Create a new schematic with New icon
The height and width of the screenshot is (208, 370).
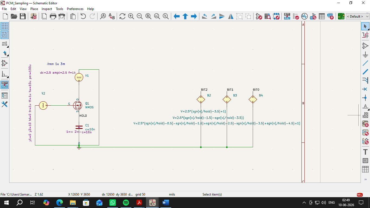point(5,16)
